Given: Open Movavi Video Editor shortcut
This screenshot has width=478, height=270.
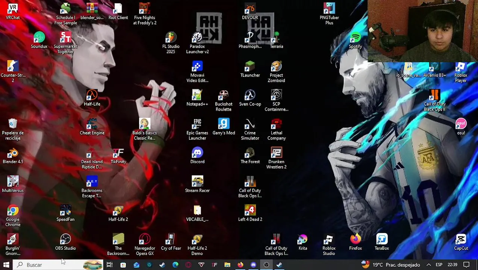Looking at the screenshot, I should [197, 72].
